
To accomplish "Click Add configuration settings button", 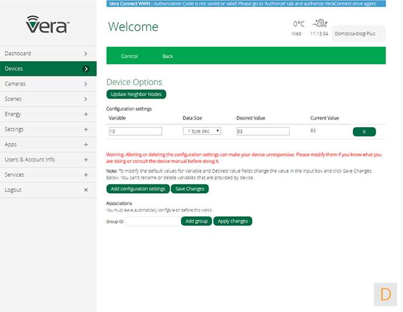I will coord(138,189).
